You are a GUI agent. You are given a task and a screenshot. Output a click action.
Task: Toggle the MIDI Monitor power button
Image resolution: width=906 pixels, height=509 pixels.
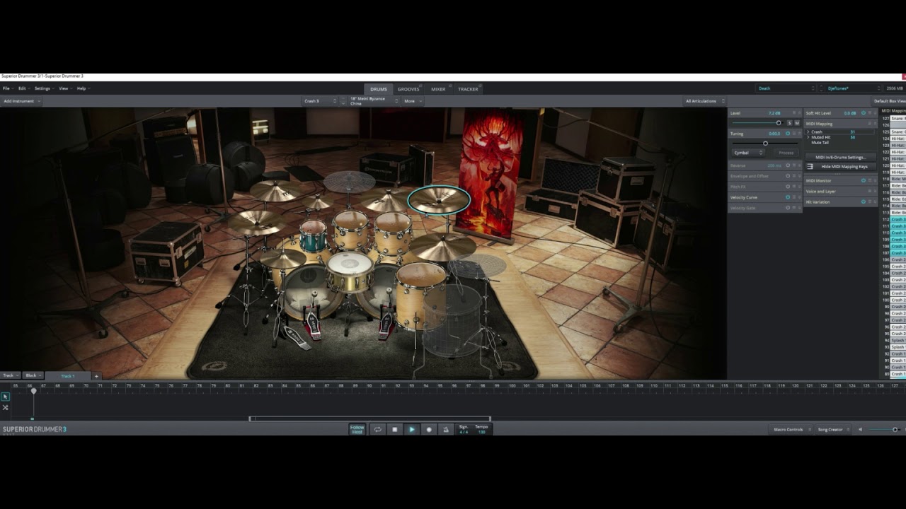point(864,180)
